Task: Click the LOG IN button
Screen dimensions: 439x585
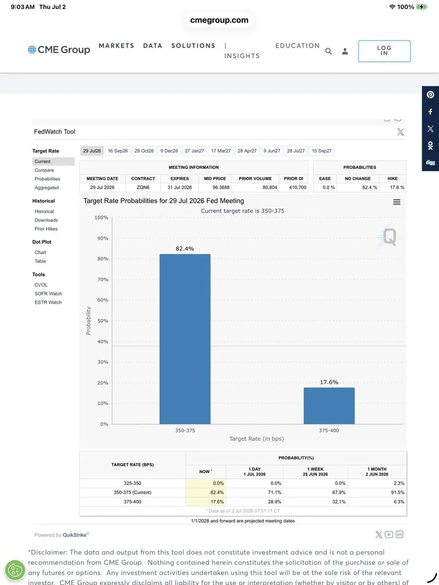Action: pos(384,51)
